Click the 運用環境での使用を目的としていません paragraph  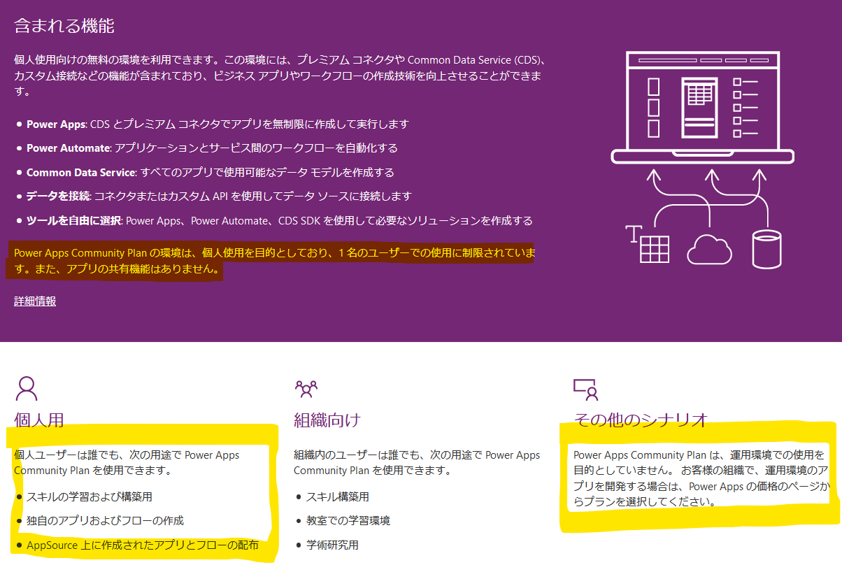tap(701, 478)
